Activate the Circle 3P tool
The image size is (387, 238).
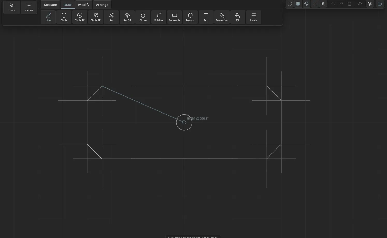[96, 17]
